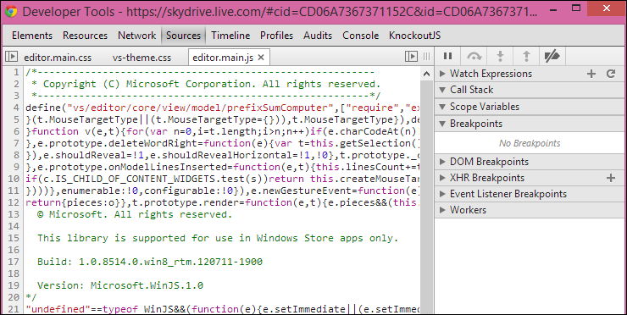The width and height of the screenshot is (627, 315).
Task: Refresh watch expressions
Action: pyautogui.click(x=611, y=74)
